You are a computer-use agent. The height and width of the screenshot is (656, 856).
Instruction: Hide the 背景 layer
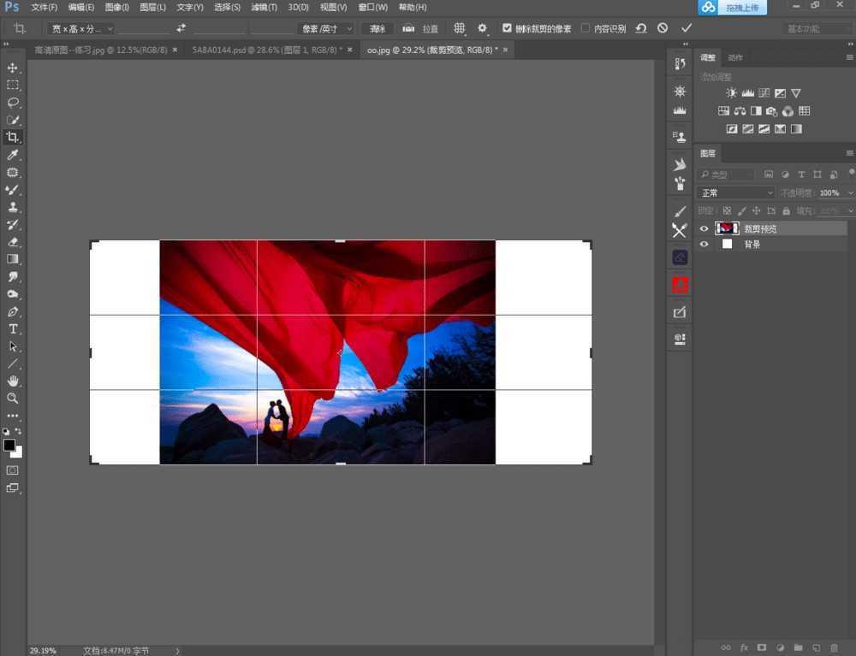(x=704, y=244)
